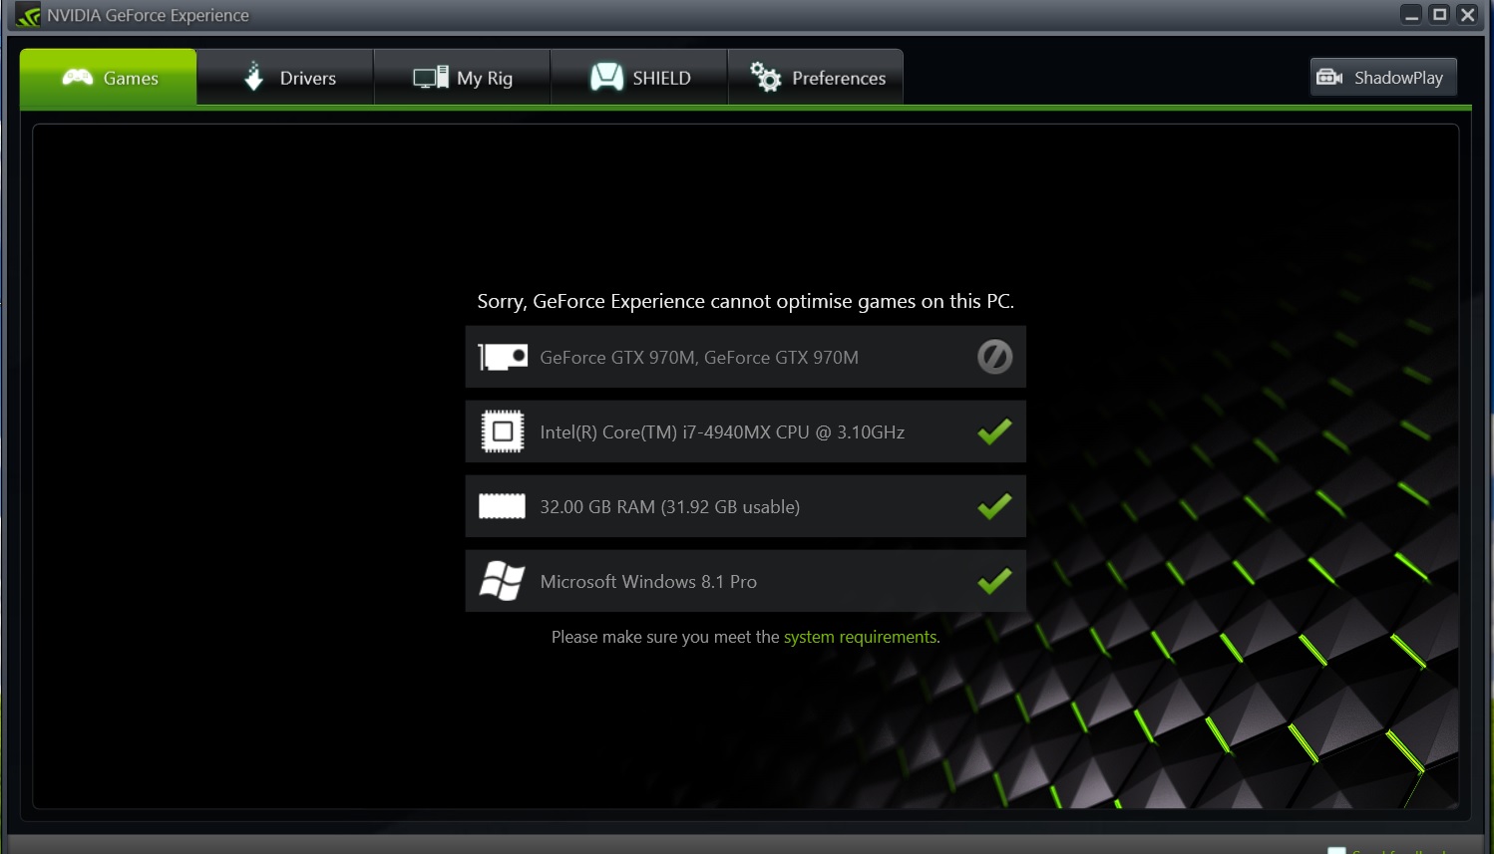
Task: Select the My Rig tab
Action: click(x=463, y=77)
